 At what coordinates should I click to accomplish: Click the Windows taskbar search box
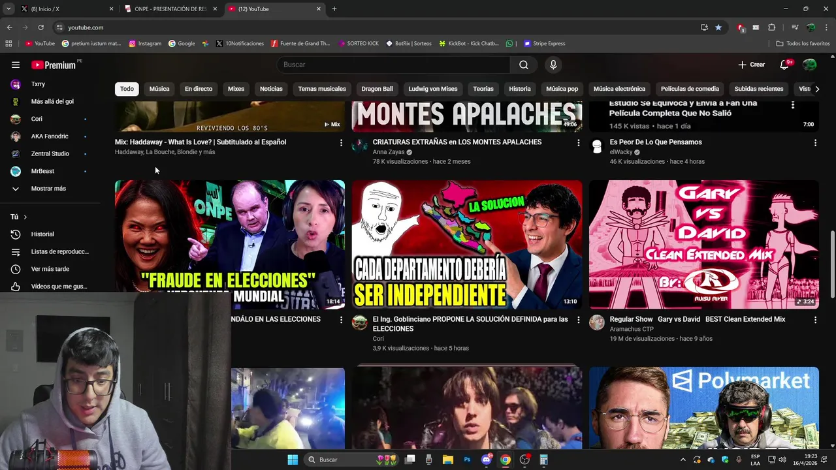pos(353,460)
